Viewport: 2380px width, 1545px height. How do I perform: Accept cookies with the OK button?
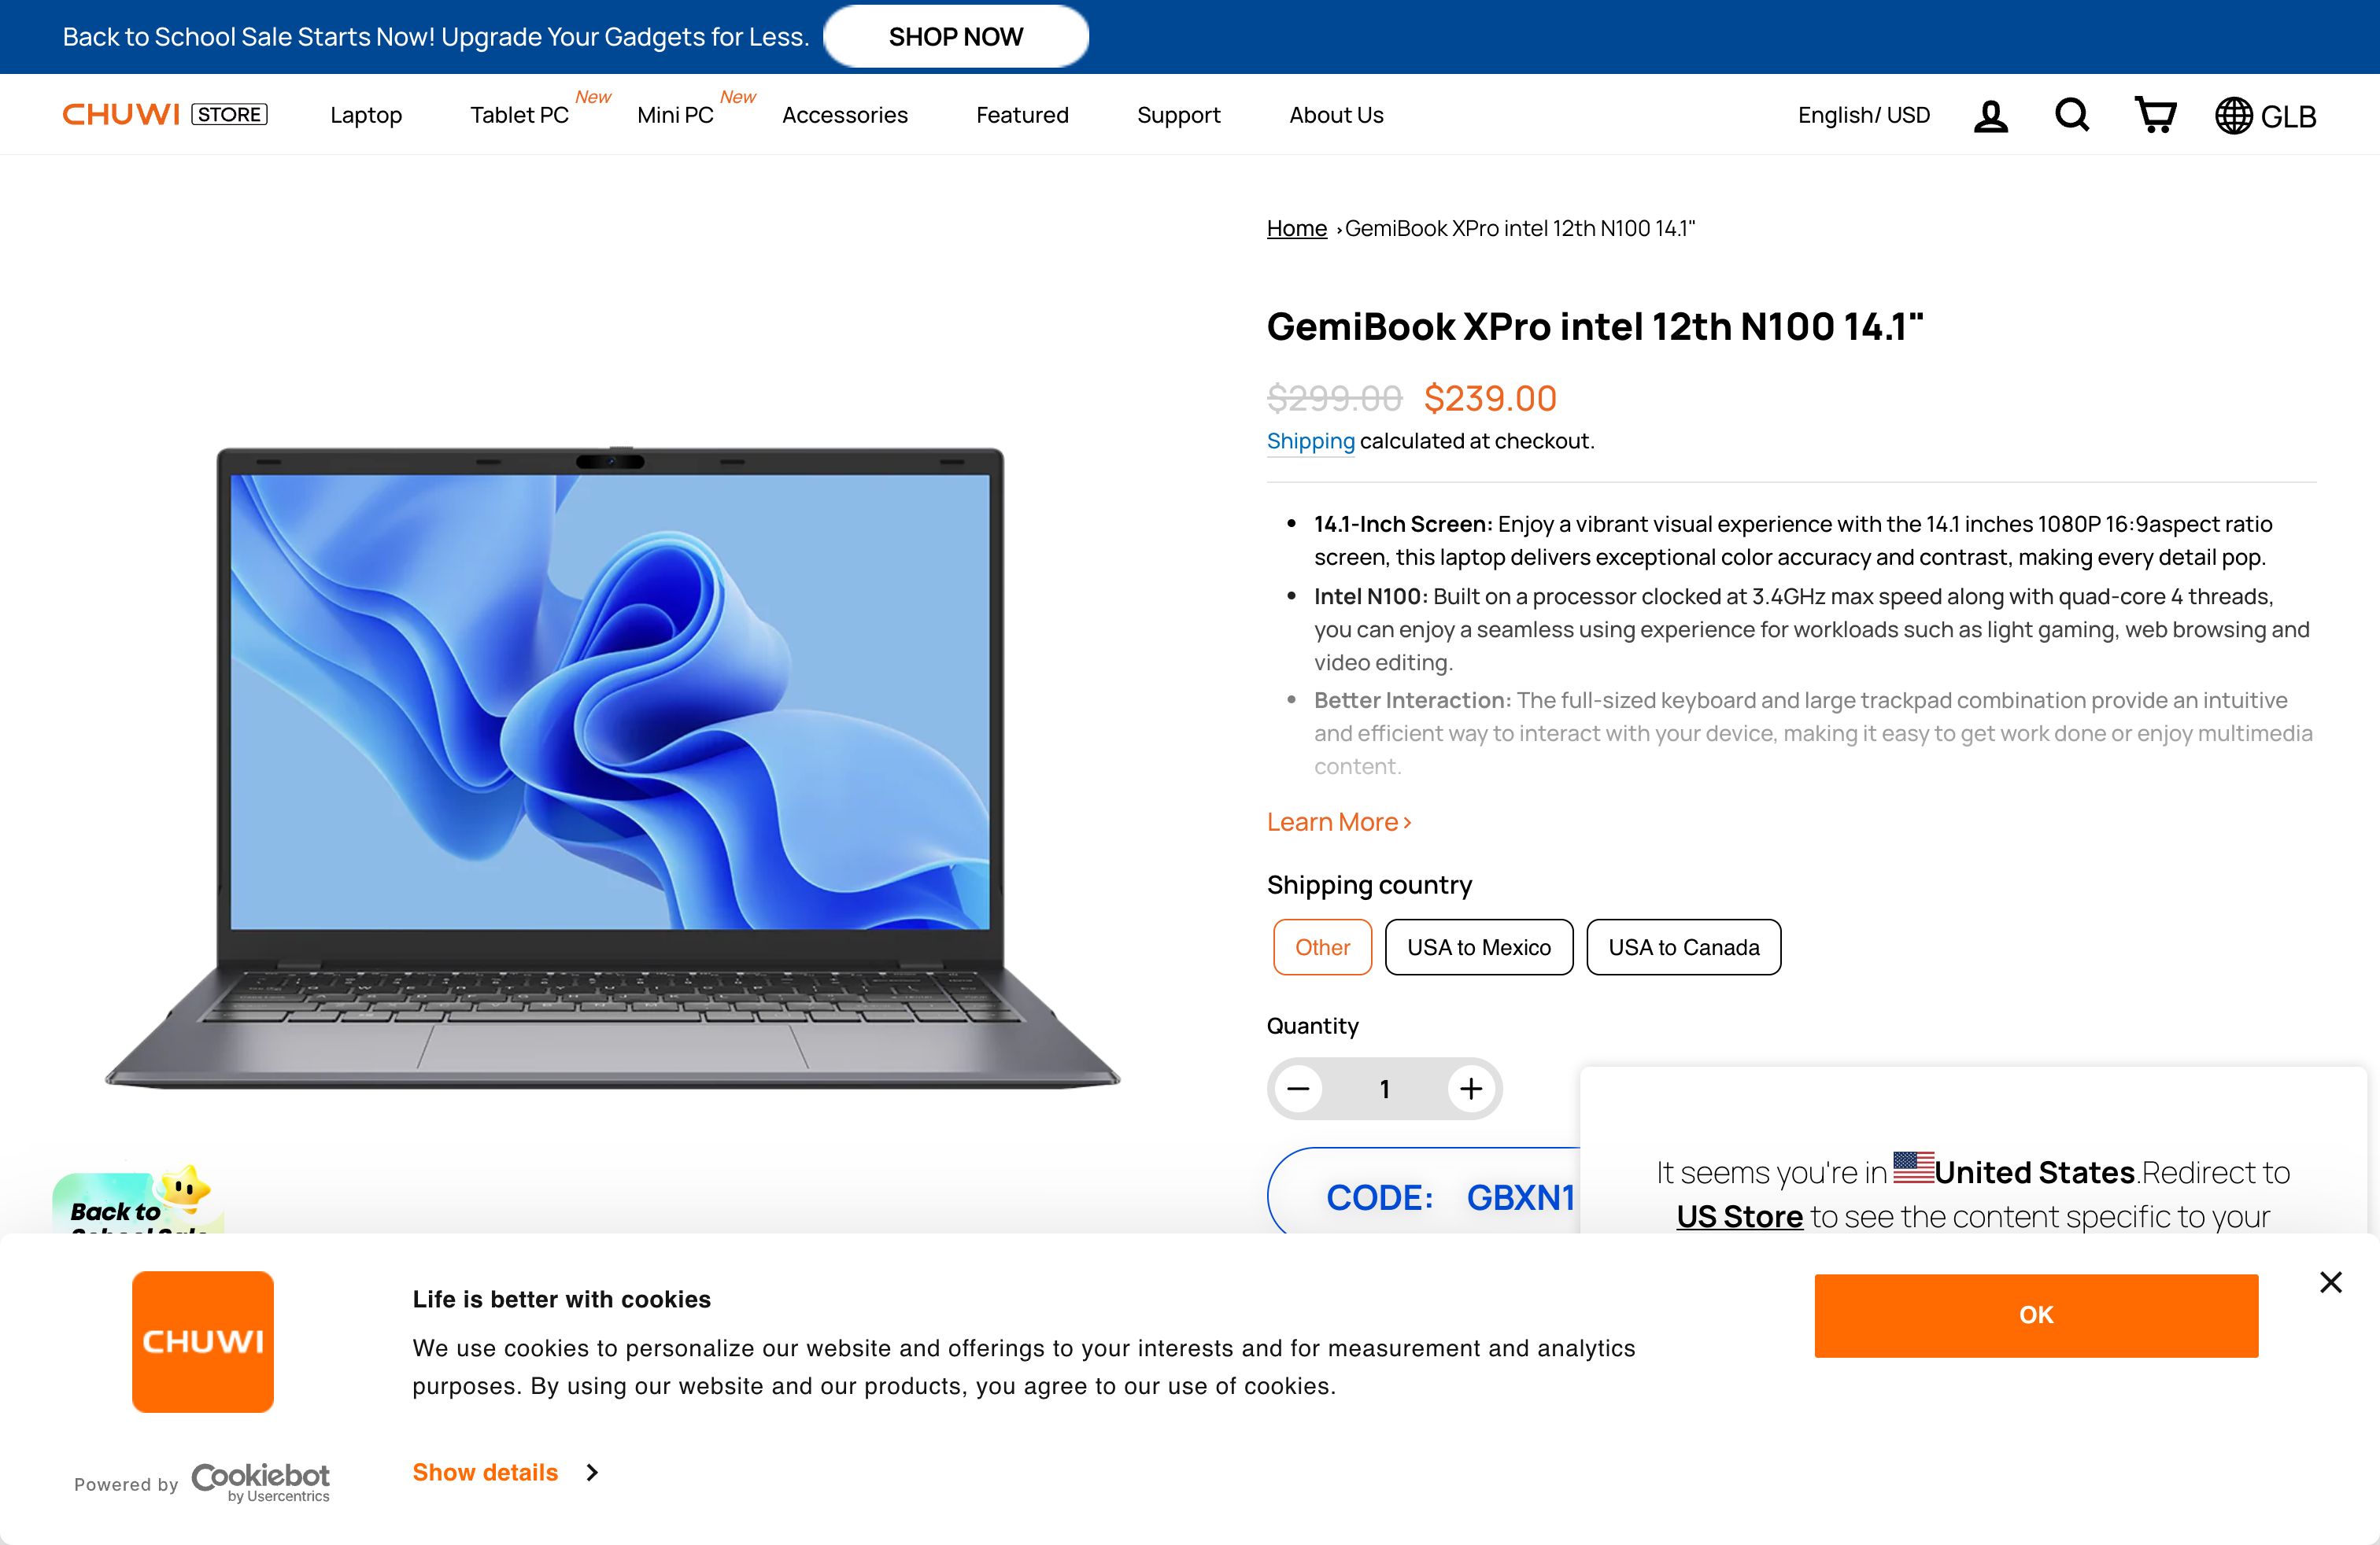2036,1315
